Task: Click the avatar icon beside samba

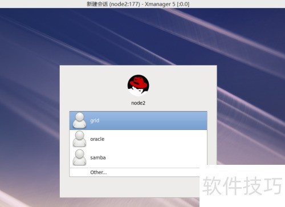Action: (79, 157)
